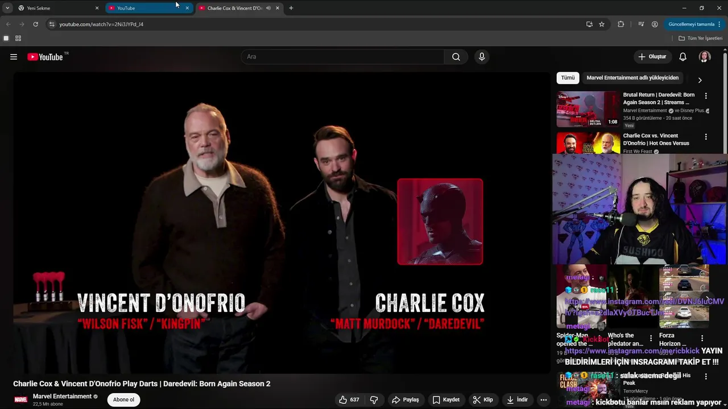Save the video with Kaydet
Viewport: 728px width, 409px height.
[x=446, y=400]
